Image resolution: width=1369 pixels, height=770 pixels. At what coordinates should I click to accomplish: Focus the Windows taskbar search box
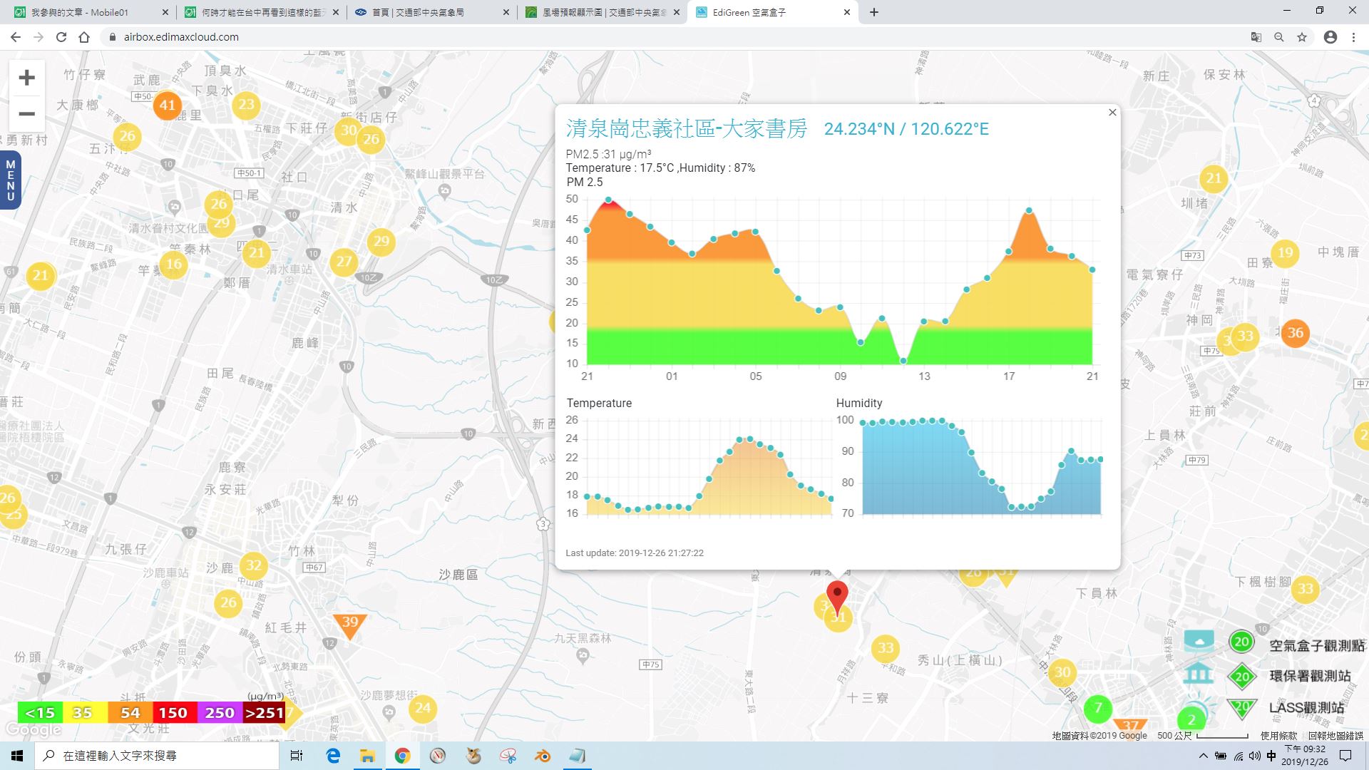coord(157,756)
